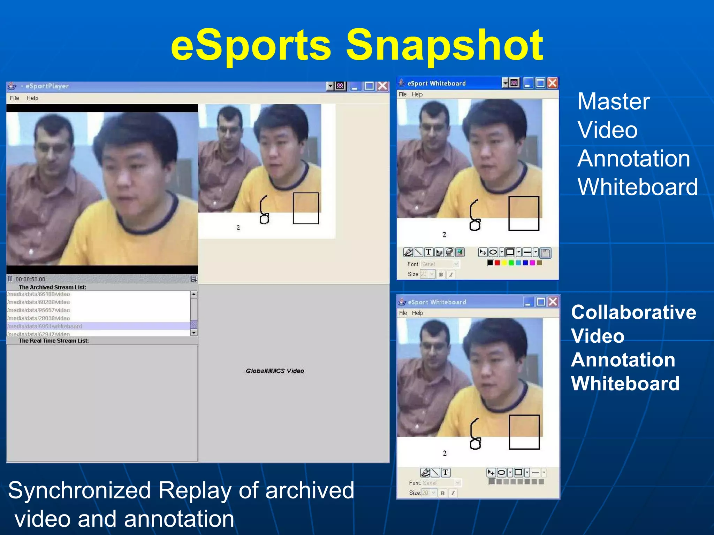Select archived stream /media/data/66188/video
Viewport: 714px width, 535px height.
(x=99, y=294)
